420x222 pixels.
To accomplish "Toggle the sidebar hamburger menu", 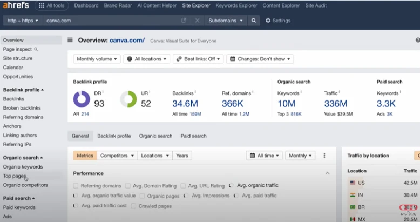I will (70, 40).
